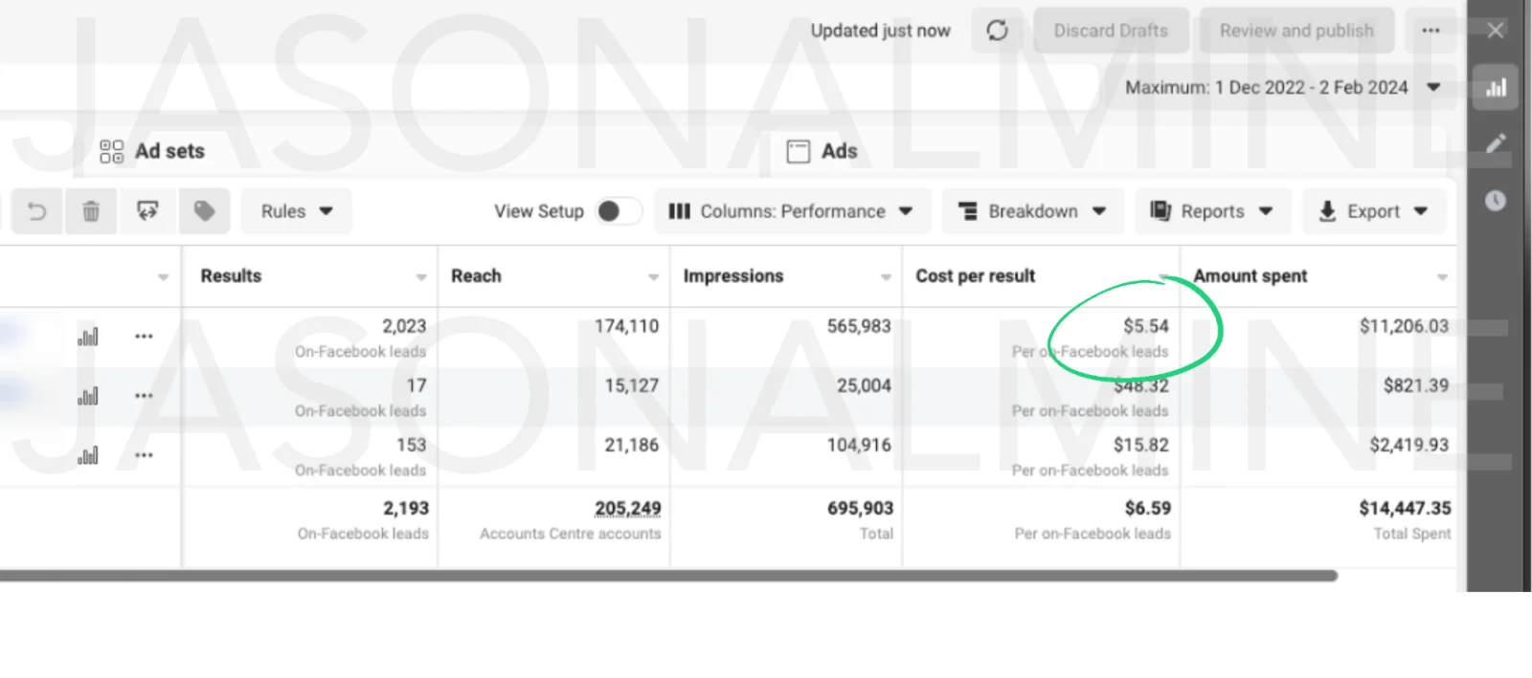The width and height of the screenshot is (1532, 678).
Task: Click the horizontal scrollbar below the table
Action: [668, 576]
